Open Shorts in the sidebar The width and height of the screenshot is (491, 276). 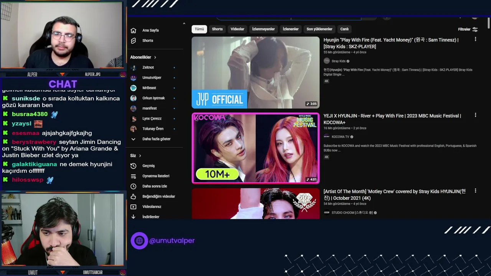click(x=147, y=41)
